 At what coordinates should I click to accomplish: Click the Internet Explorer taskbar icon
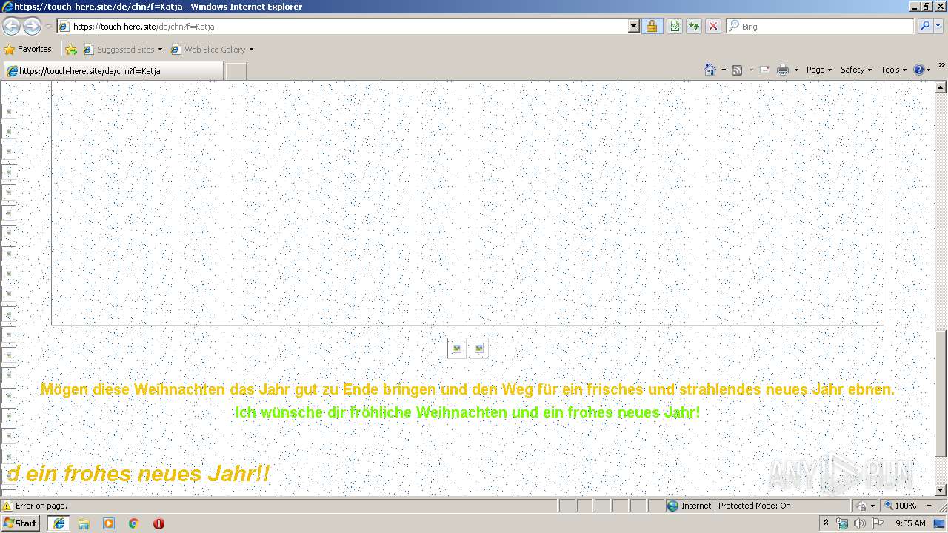[x=59, y=523]
